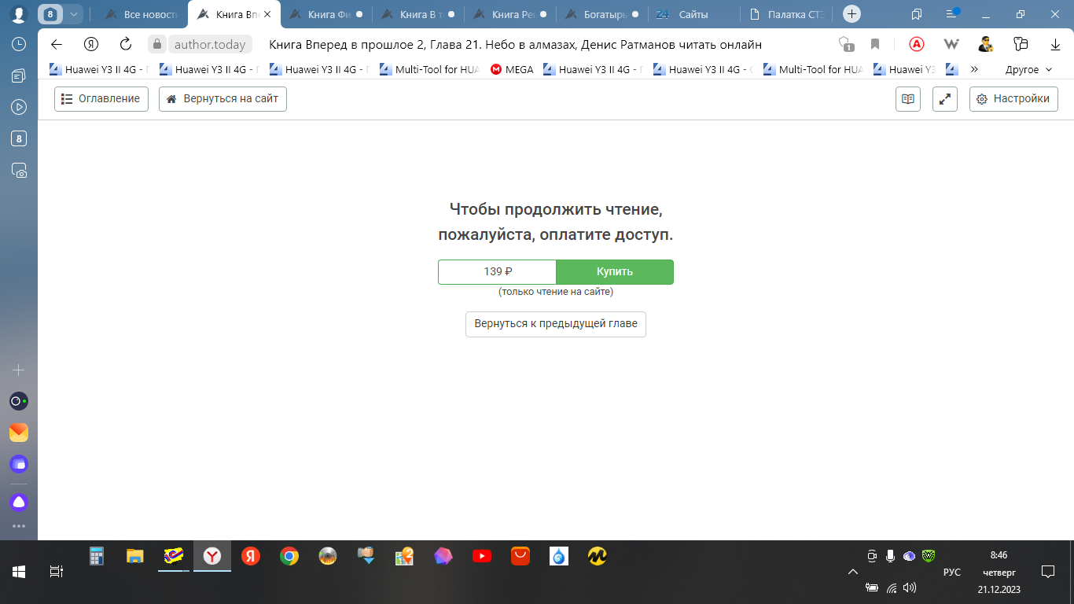The width and height of the screenshot is (1074, 604).
Task: Open the Оглавление table of contents
Action: [101, 99]
